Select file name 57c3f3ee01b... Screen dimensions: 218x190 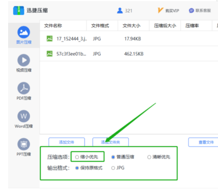coord(71,54)
